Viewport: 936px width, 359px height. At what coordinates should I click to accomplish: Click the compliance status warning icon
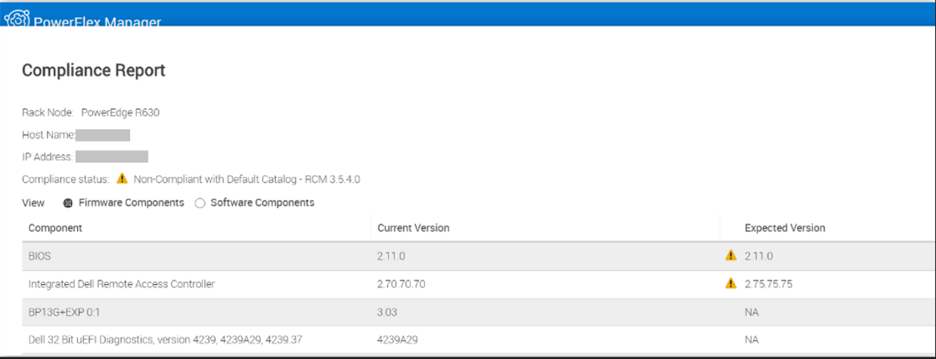pos(122,179)
